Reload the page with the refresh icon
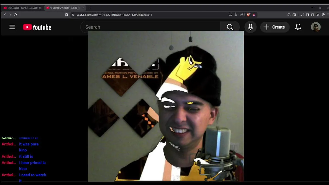Viewport: 329px width, 185px height. [15, 15]
